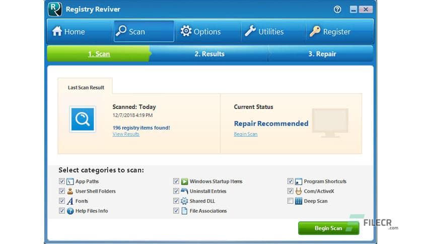Click the User Shell Folders icon
This screenshot has width=421, height=244.
tap(70, 191)
